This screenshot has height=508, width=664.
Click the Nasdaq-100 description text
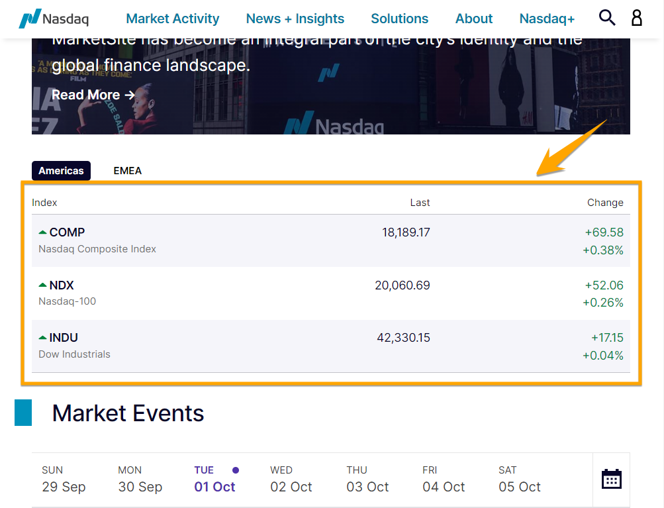[68, 301]
